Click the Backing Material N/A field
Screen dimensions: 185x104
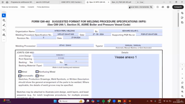point(66,65)
